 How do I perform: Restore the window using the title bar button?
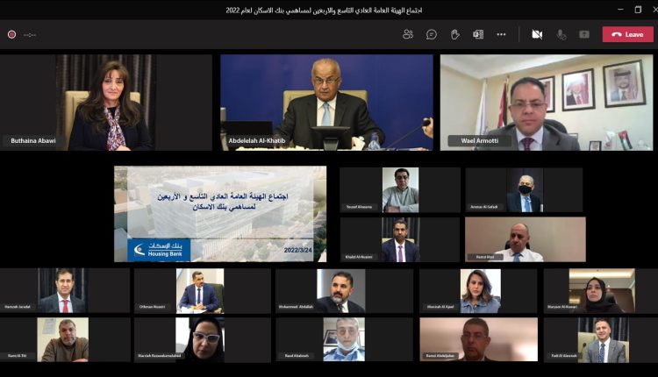click(638, 10)
